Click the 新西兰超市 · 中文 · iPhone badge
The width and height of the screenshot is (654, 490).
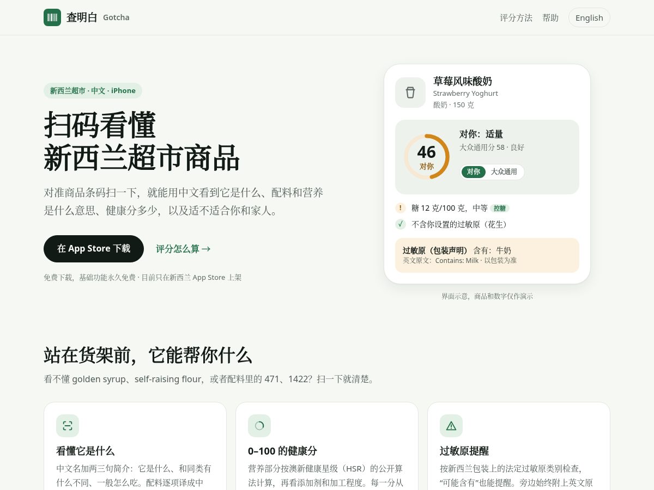93,90
